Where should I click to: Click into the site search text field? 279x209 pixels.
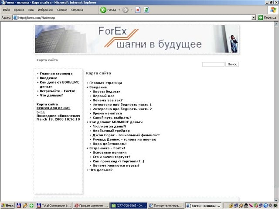pos(213,64)
